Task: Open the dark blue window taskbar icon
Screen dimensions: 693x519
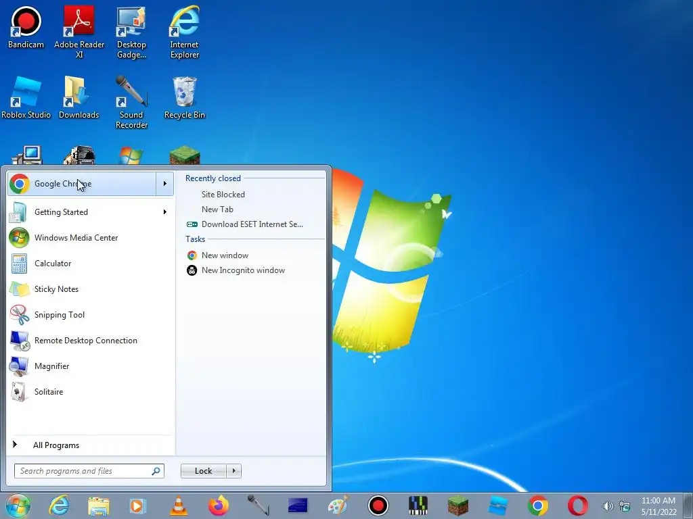Action: coord(298,505)
